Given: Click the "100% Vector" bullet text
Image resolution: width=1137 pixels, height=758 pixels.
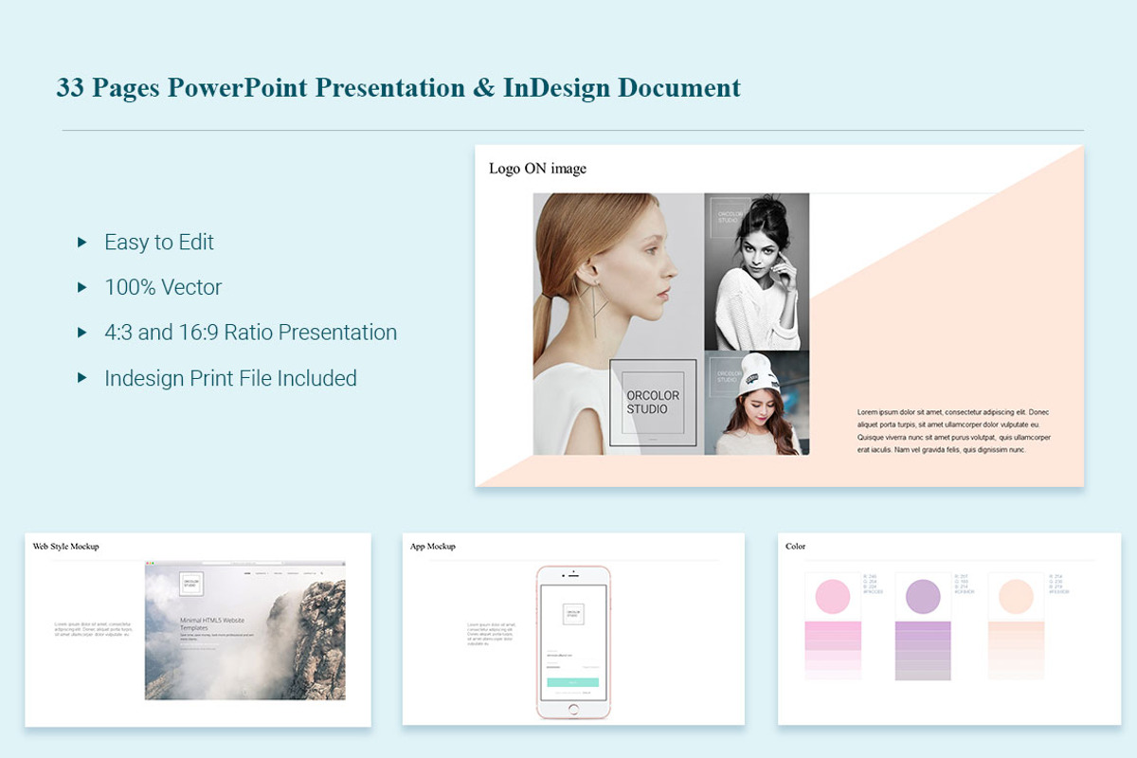Looking at the screenshot, I should click(x=163, y=287).
